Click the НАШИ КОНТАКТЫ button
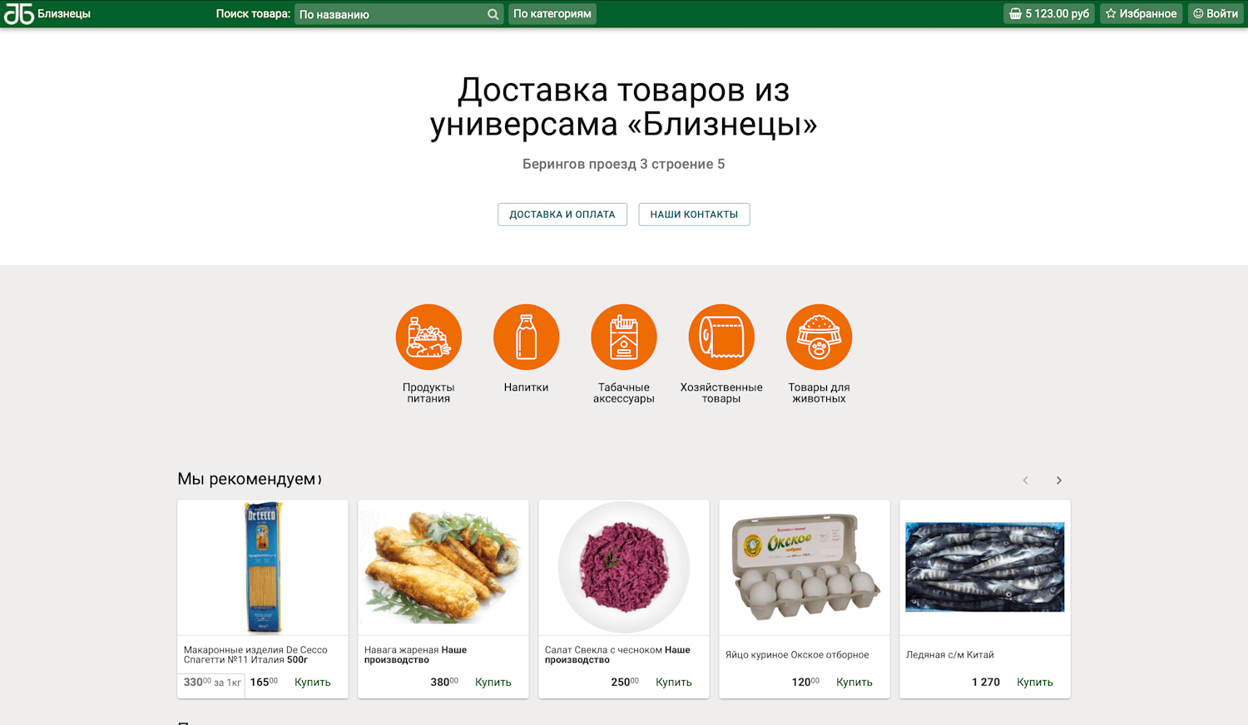 coord(694,215)
